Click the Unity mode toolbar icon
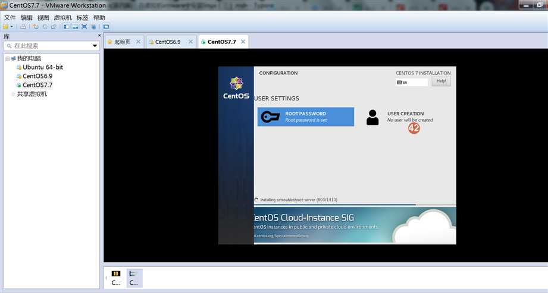The height and width of the screenshot is (293, 548). (x=93, y=27)
